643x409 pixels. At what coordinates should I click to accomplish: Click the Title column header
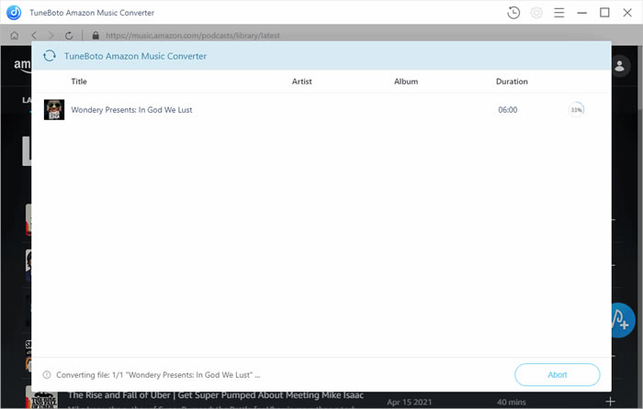pyautogui.click(x=79, y=82)
